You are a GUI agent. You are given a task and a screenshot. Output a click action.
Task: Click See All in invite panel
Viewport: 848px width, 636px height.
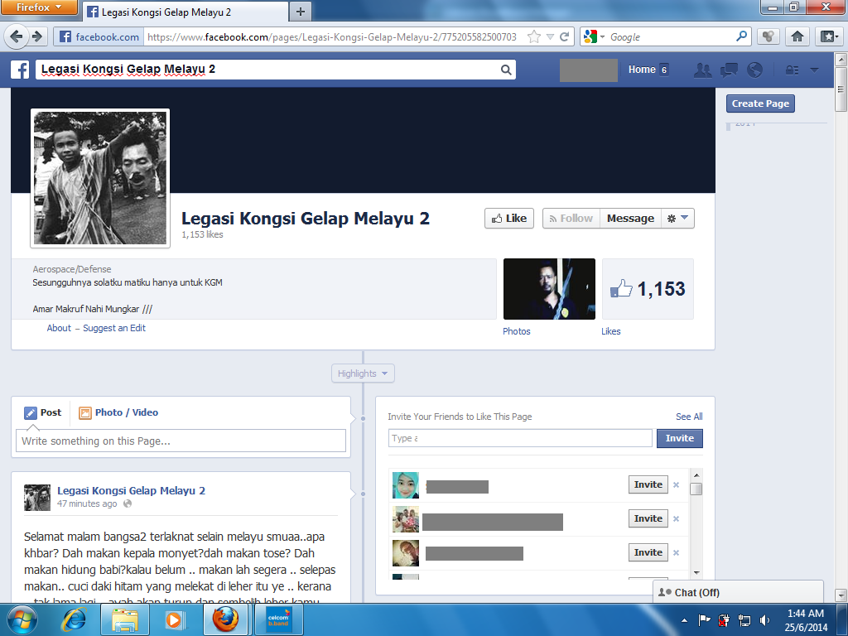click(x=689, y=417)
